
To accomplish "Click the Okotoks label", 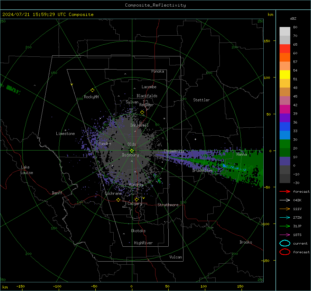I will point(138,231).
